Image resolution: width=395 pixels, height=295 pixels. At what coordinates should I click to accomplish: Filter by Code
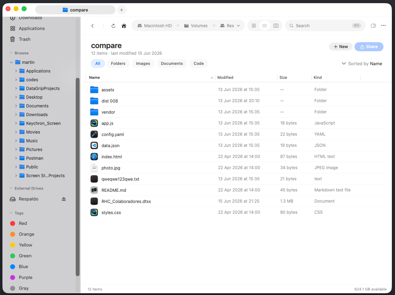tap(199, 63)
